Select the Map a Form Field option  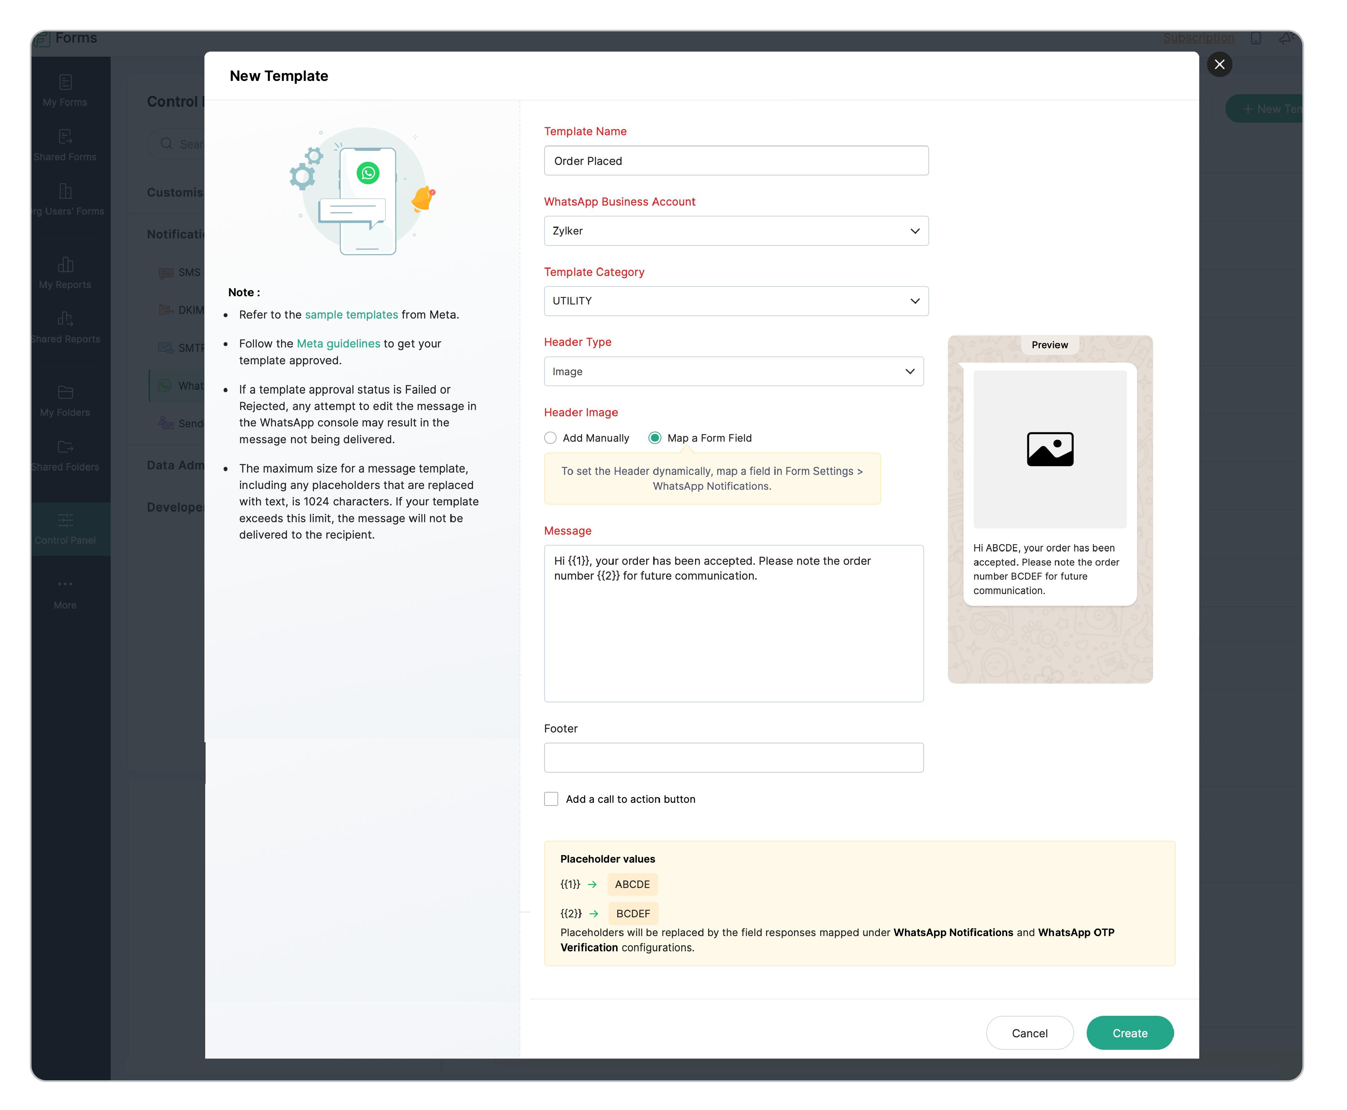click(x=655, y=438)
